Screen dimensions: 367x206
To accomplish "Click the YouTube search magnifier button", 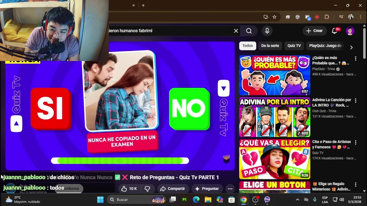I will point(249,31).
